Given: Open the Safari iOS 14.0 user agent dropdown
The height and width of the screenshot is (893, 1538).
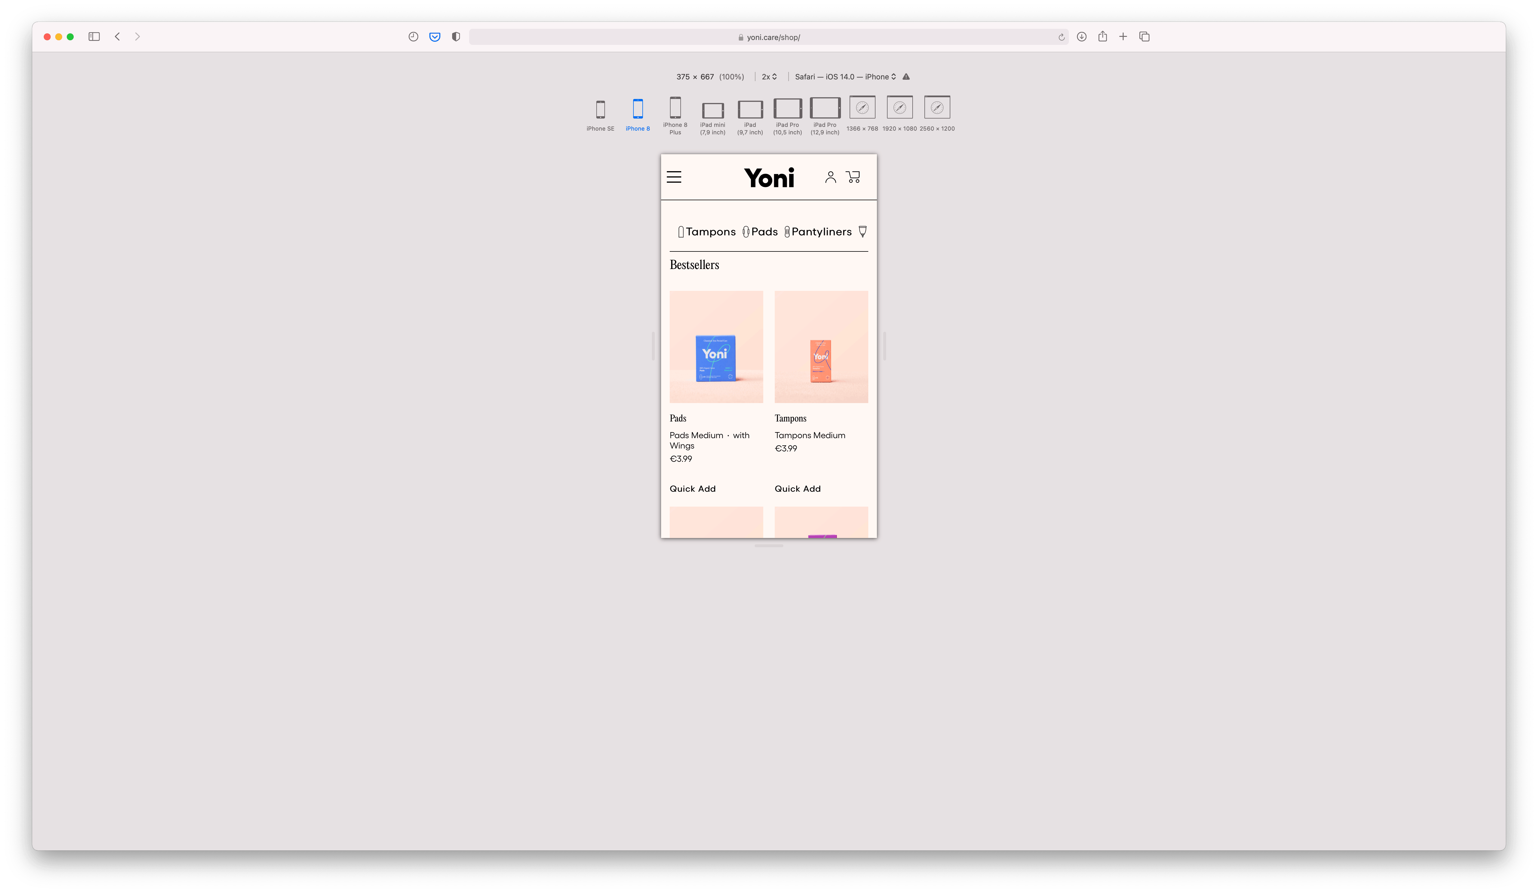Looking at the screenshot, I should pyautogui.click(x=845, y=77).
